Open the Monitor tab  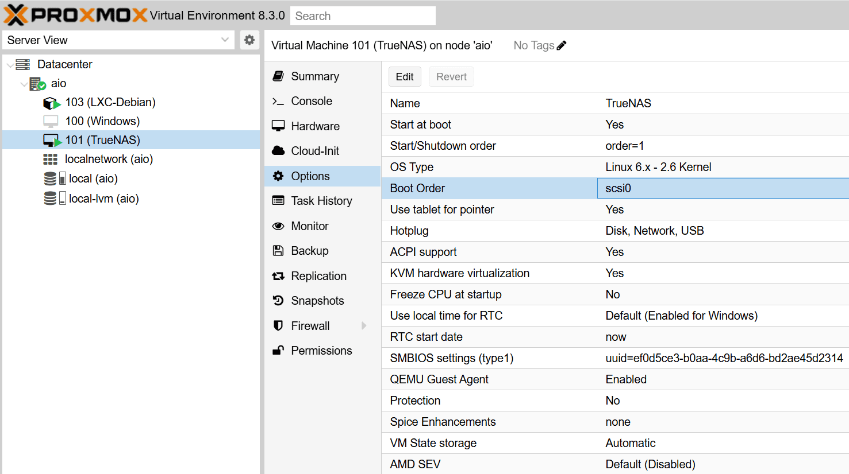(322, 226)
